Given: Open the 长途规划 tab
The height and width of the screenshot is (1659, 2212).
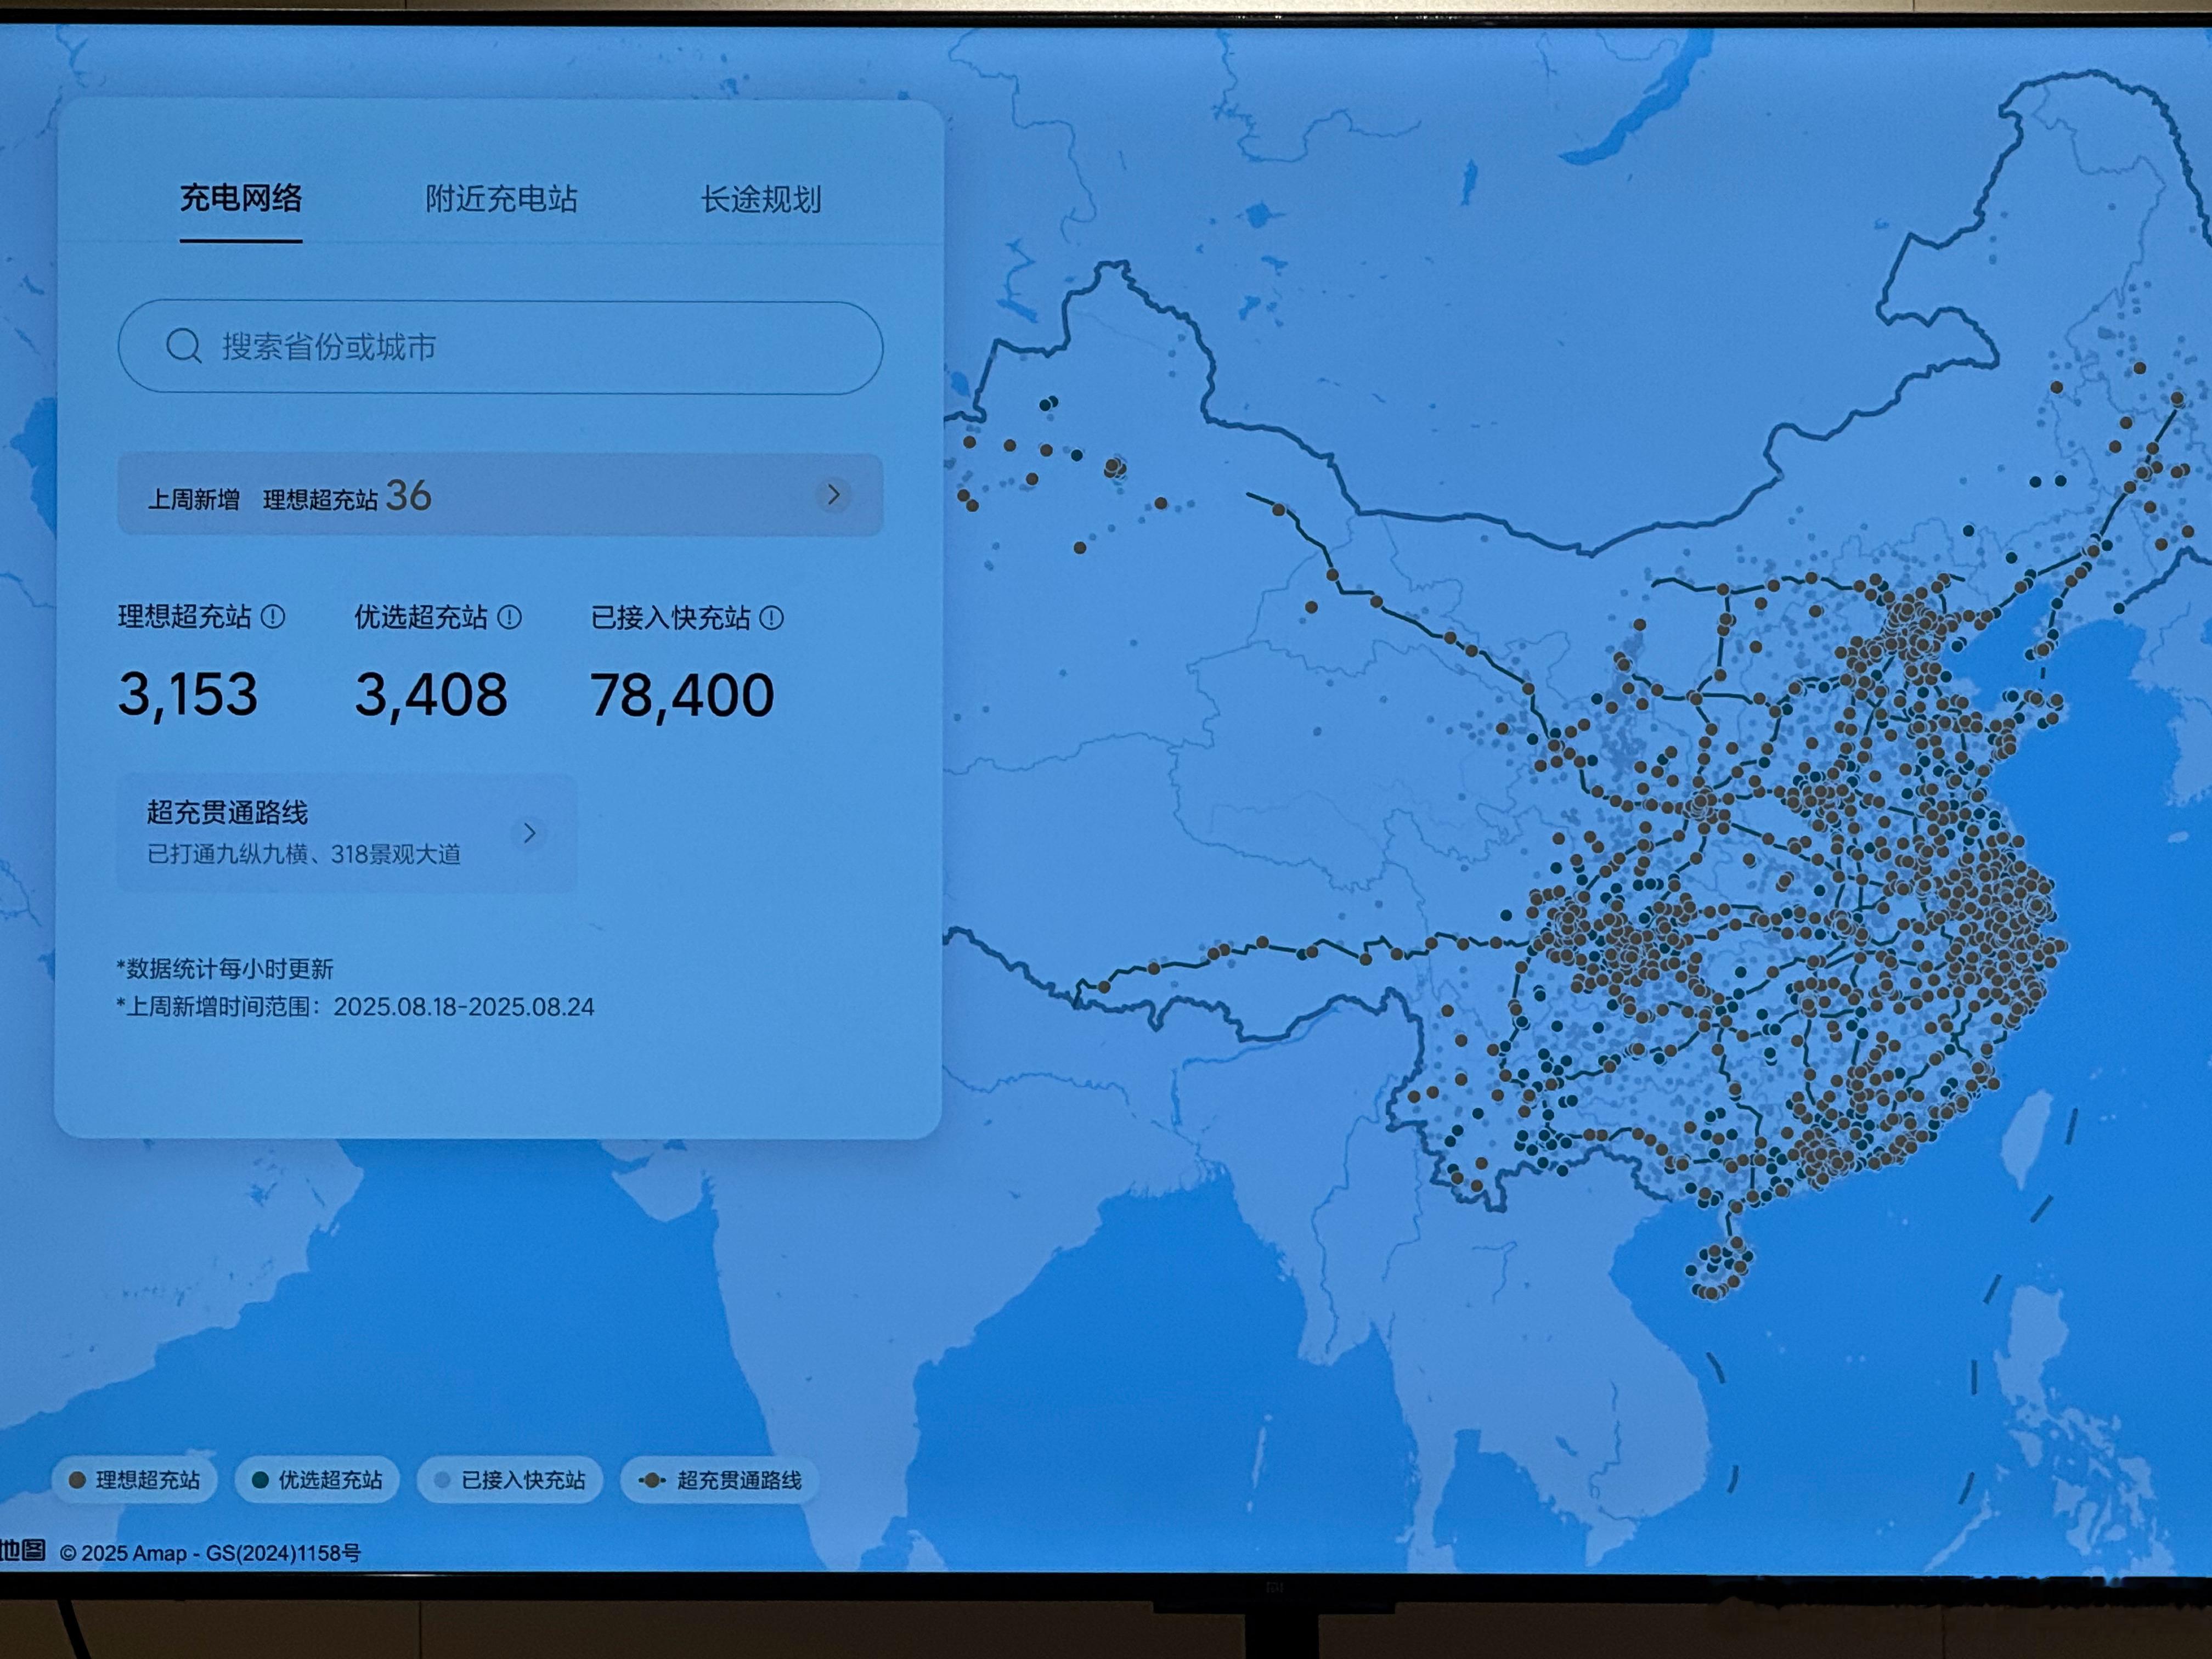Looking at the screenshot, I should [761, 199].
